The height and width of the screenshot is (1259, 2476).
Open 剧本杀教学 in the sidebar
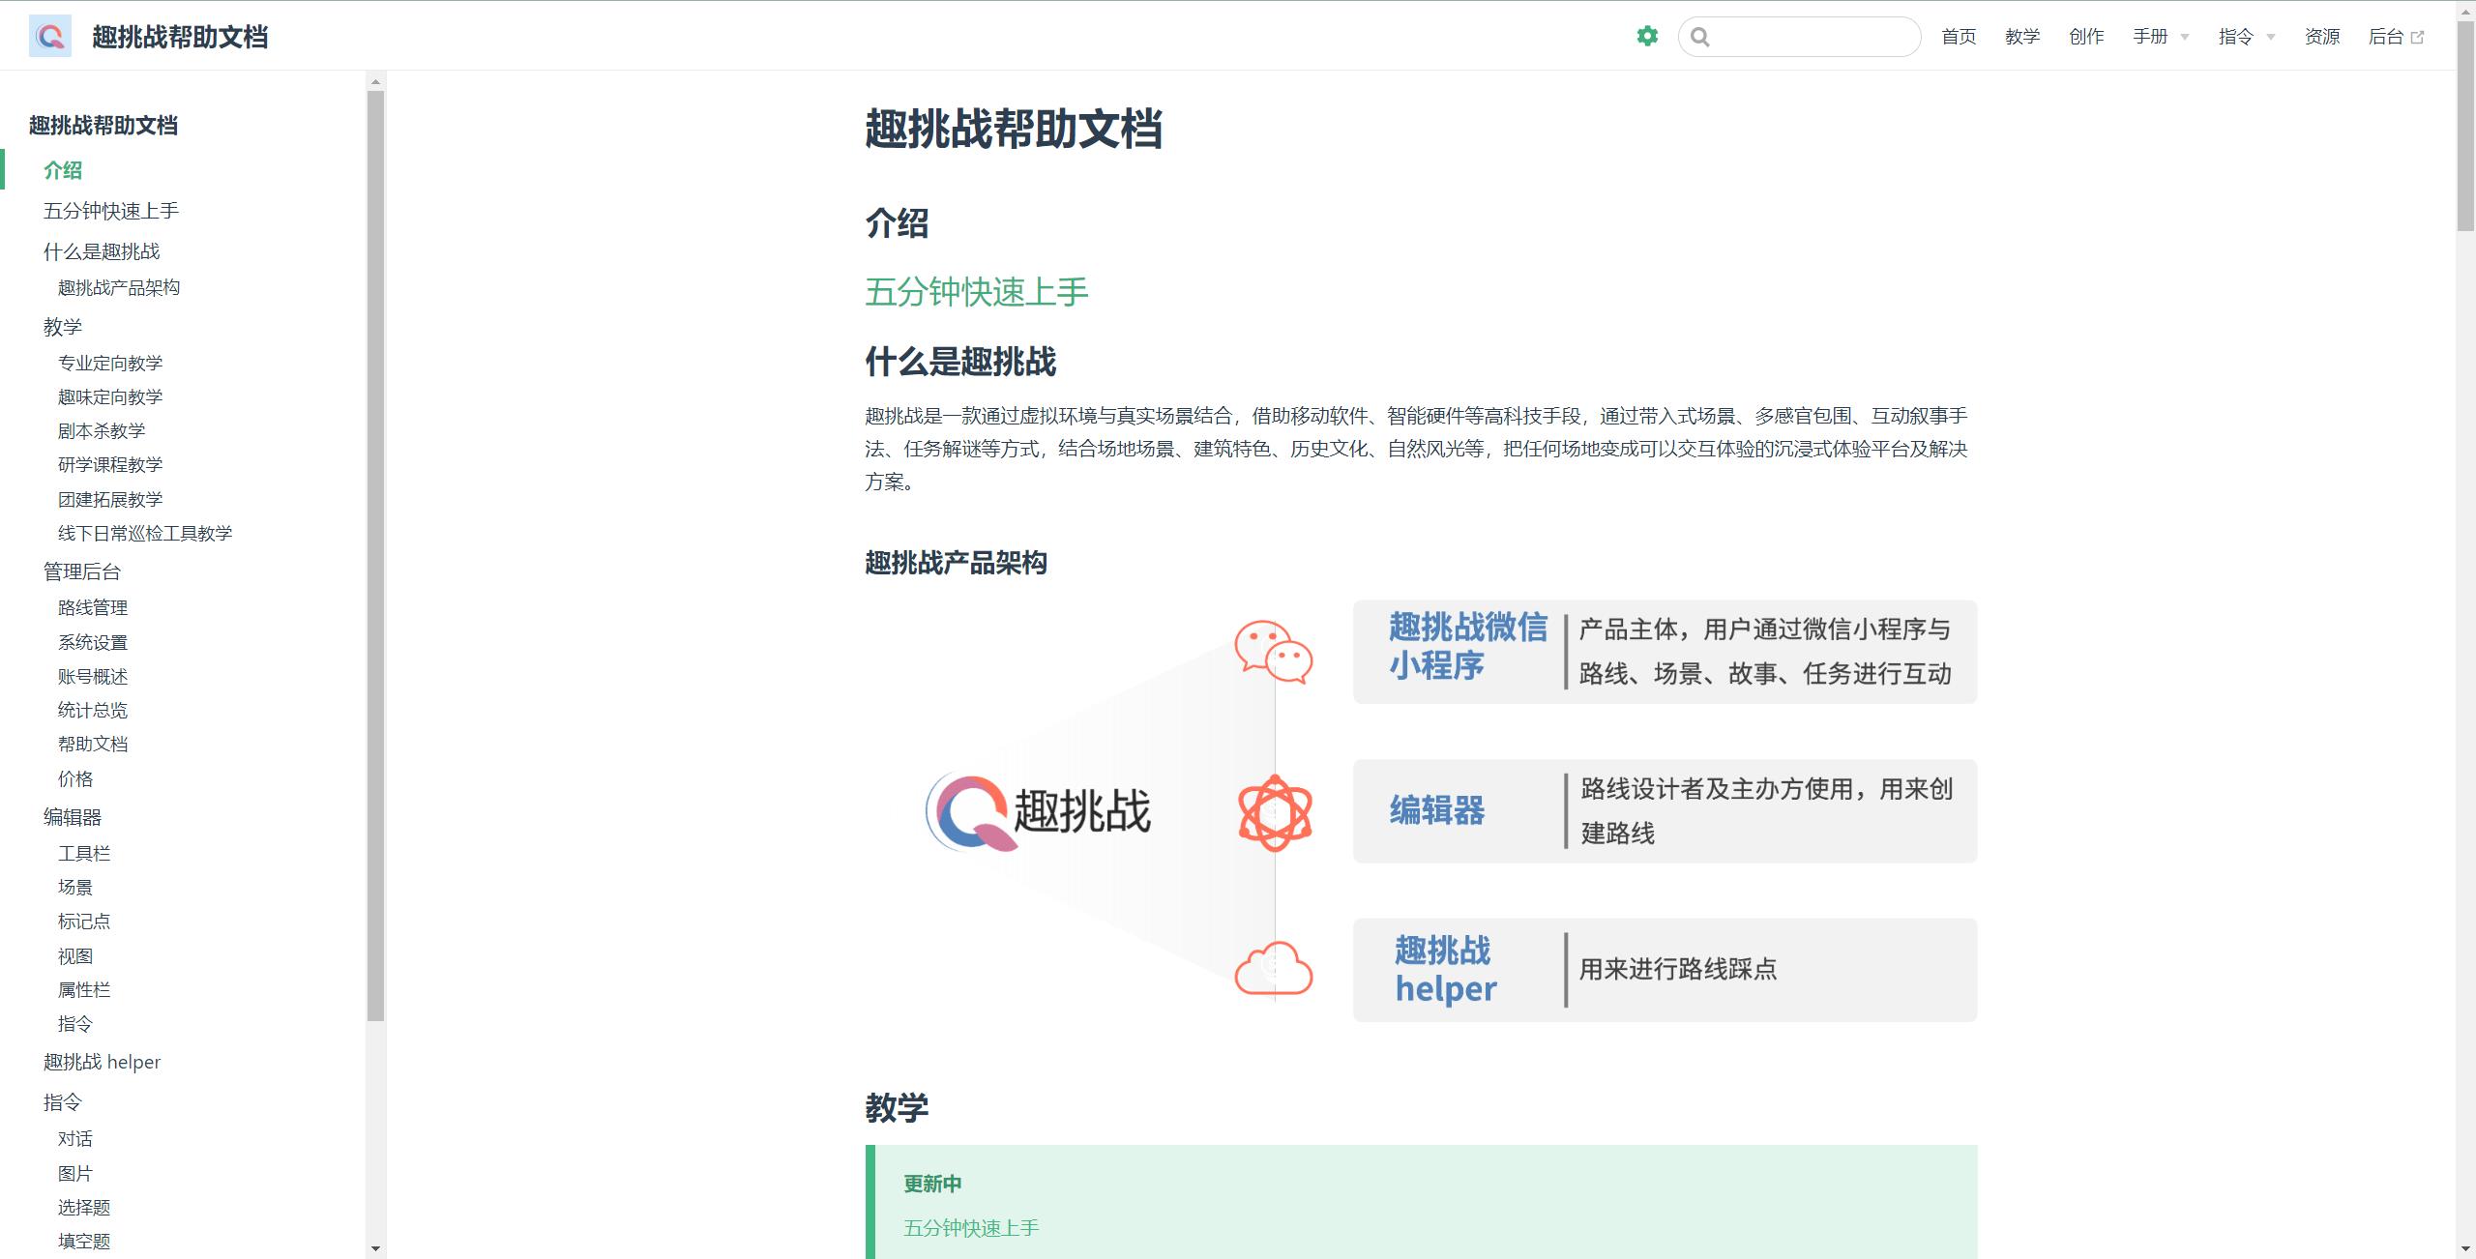click(x=102, y=430)
